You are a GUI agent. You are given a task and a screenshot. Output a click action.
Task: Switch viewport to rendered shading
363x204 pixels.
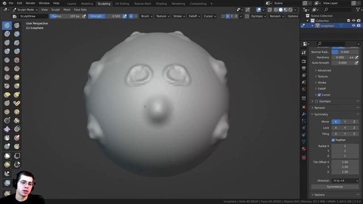pos(290,10)
